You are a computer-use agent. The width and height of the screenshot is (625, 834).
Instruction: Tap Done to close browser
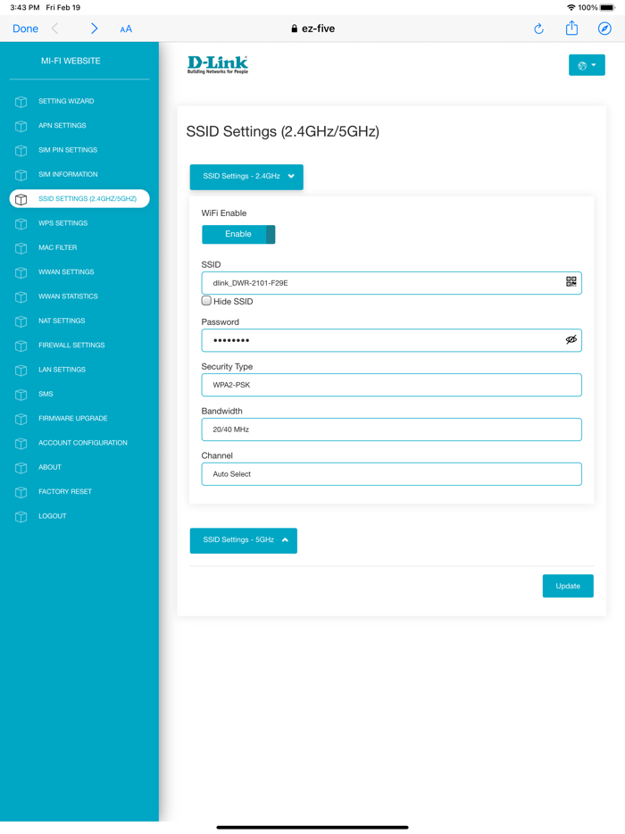click(26, 29)
